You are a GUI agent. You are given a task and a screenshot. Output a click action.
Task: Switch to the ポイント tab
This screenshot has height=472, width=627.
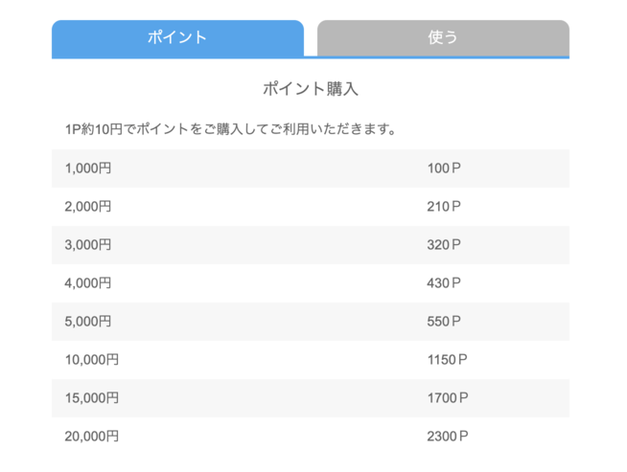click(177, 38)
